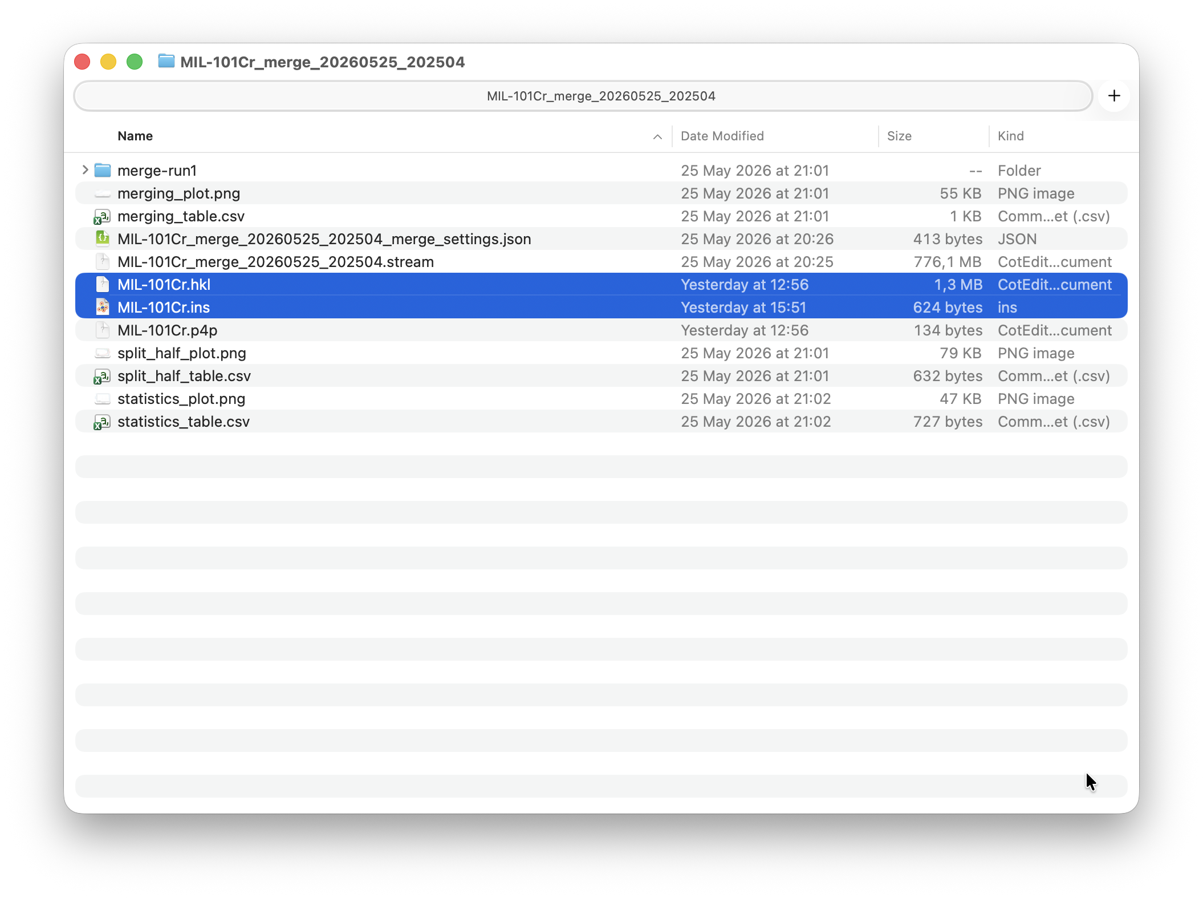Click the '25 May 2026 at 20:25' date
Image resolution: width=1203 pixels, height=898 pixels.
pos(757,262)
